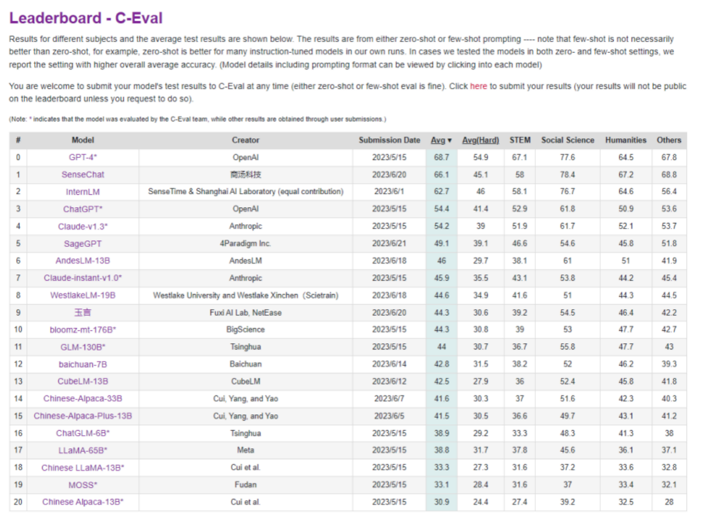Click the "BigScience" creator cell
Viewport: 706px width, 523px height.
coord(246,330)
